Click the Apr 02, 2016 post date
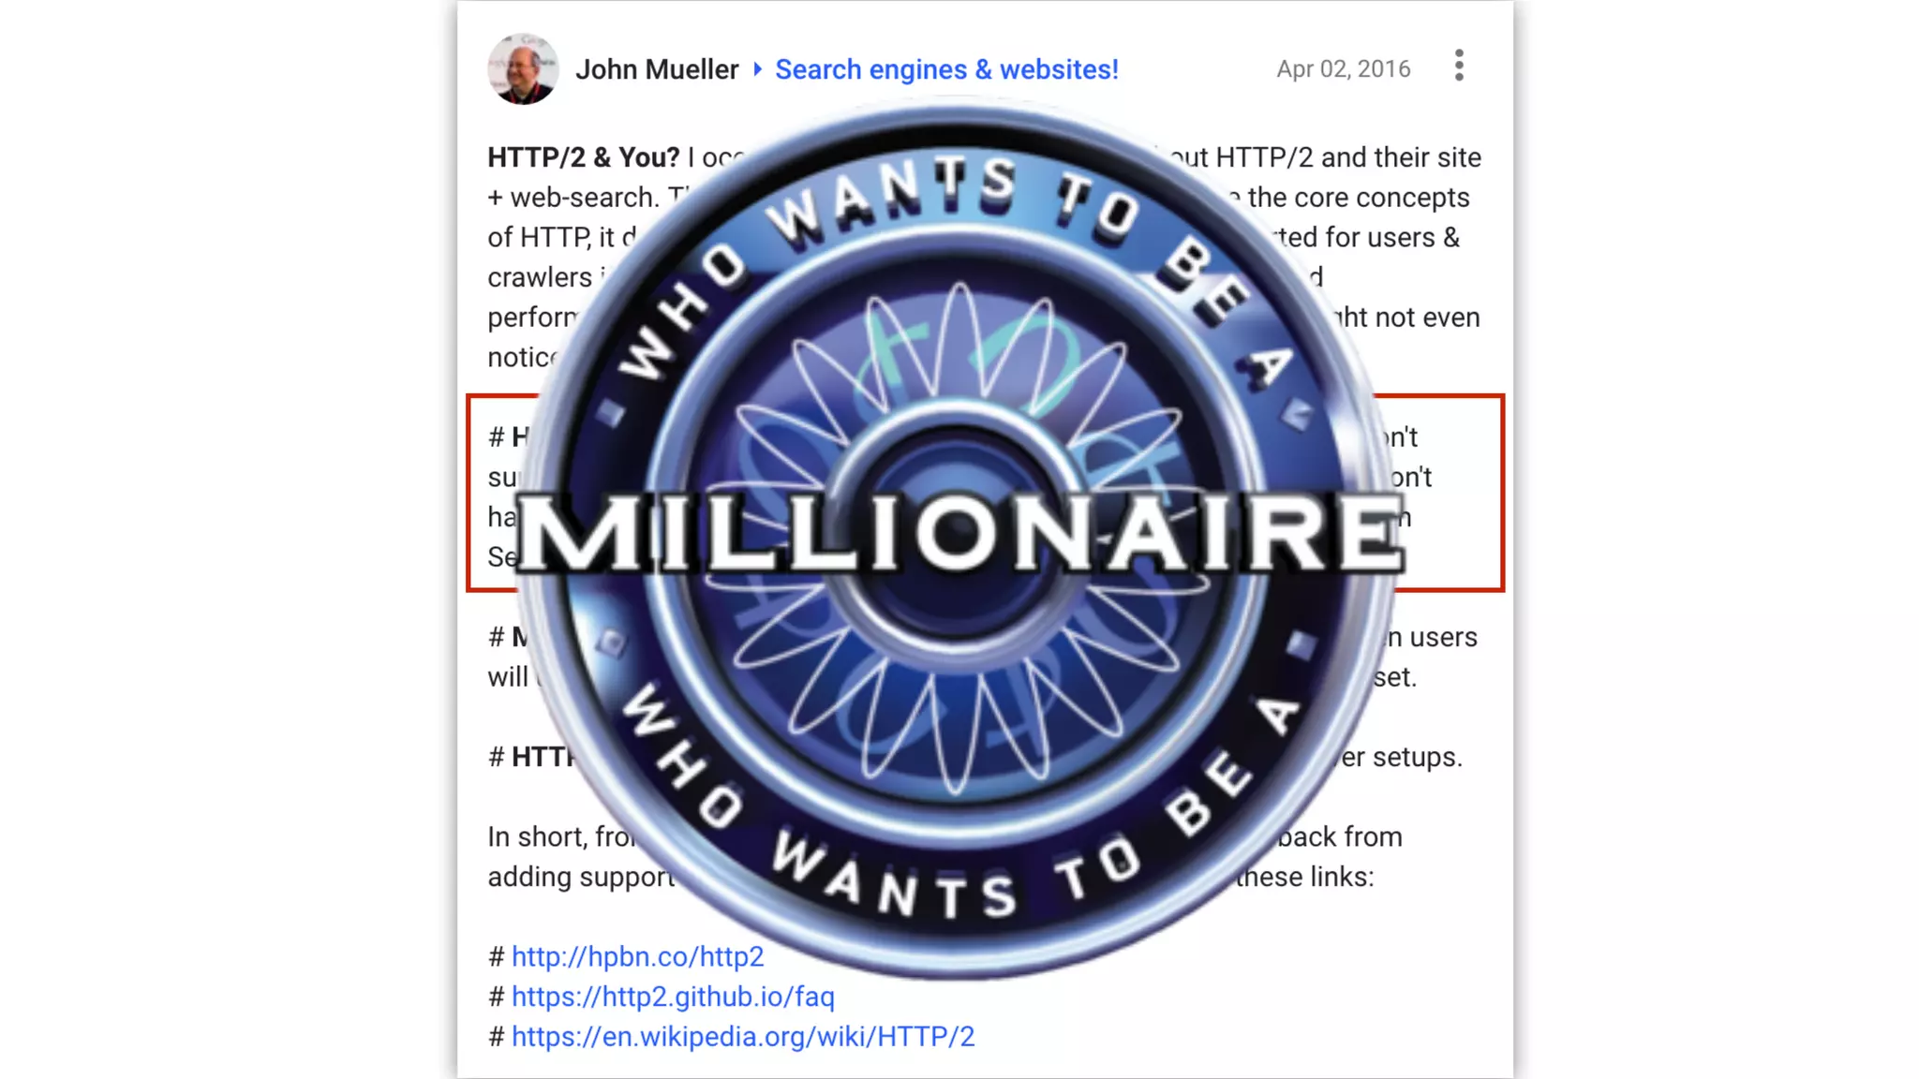The width and height of the screenshot is (1919, 1079). click(x=1343, y=69)
